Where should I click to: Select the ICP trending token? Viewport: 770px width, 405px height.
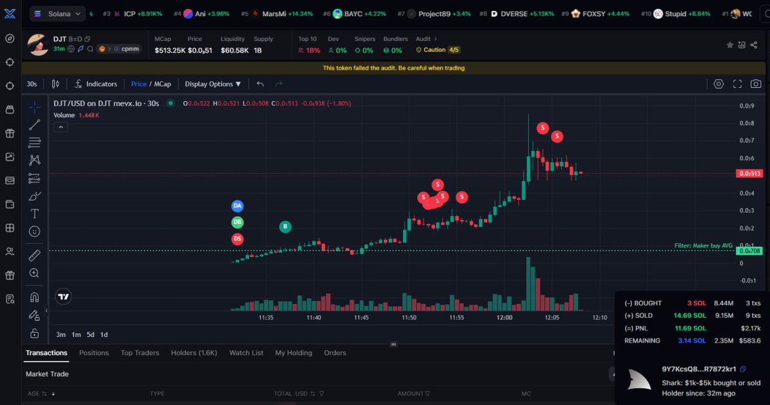click(x=133, y=13)
